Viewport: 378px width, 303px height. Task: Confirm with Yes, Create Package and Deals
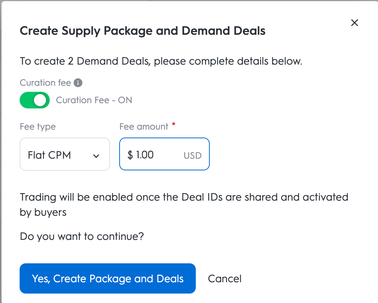point(108,278)
